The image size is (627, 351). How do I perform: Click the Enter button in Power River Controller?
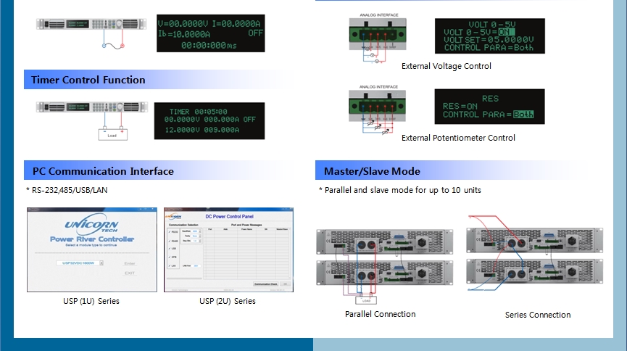[x=130, y=263]
